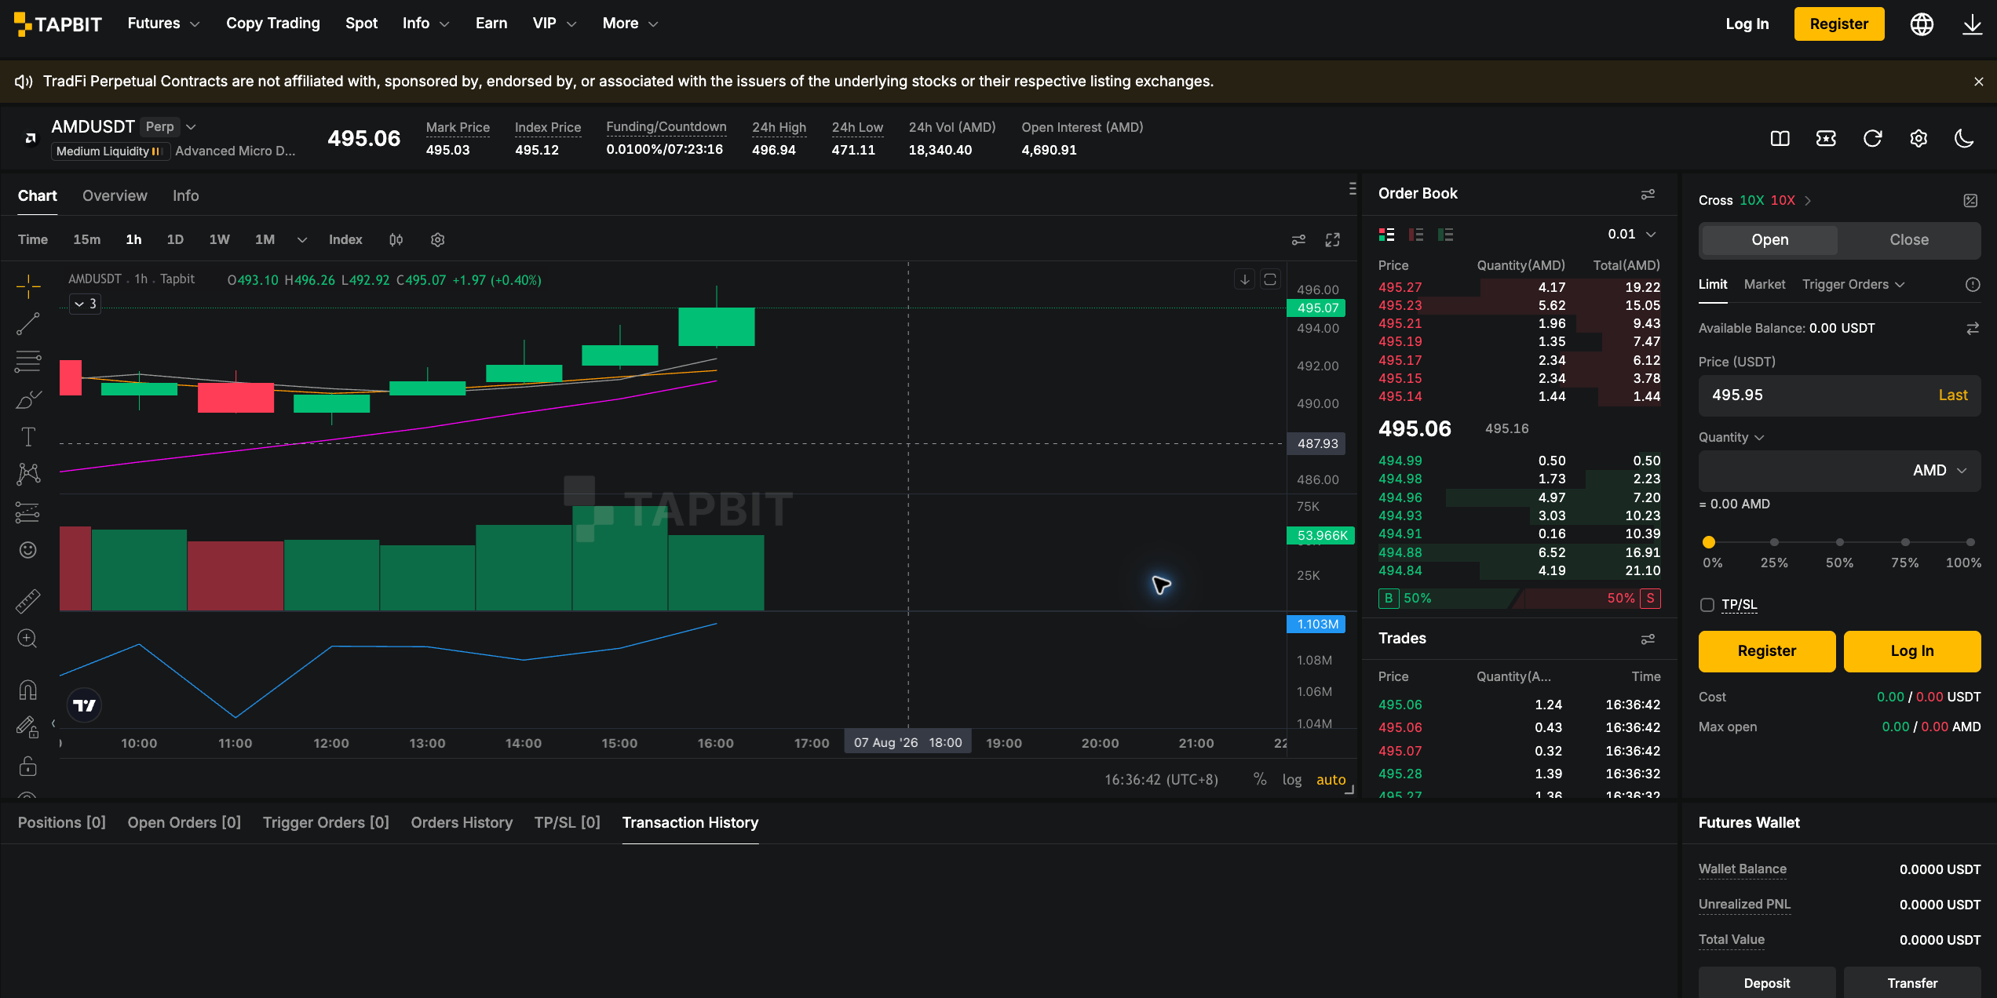This screenshot has height=998, width=1997.
Task: Change order book 0.01 price precision
Action: [1632, 235]
